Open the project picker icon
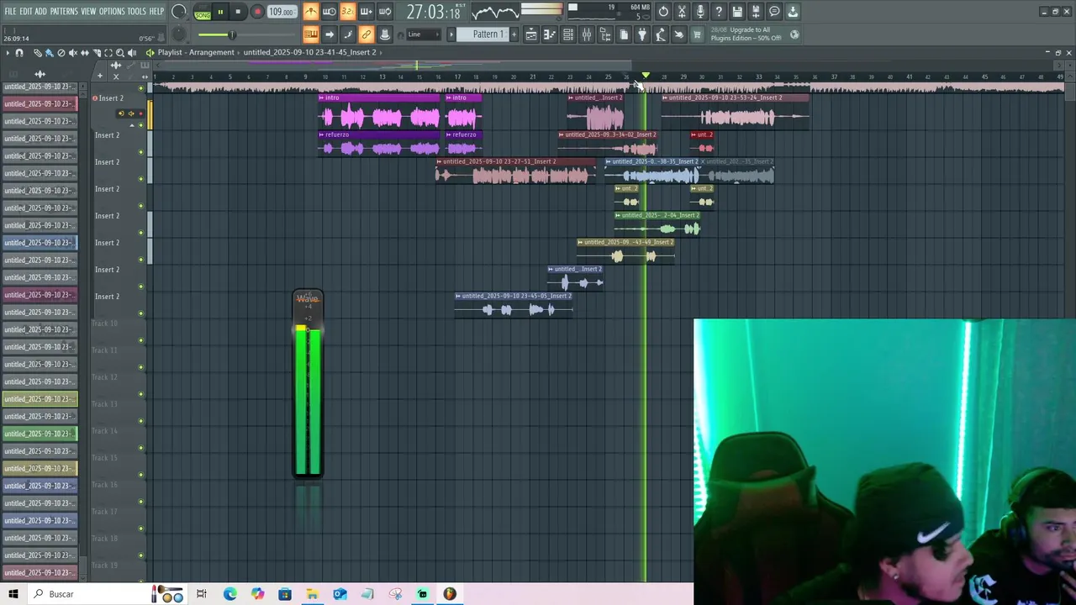Image resolution: width=1076 pixels, height=605 pixels. [x=624, y=34]
